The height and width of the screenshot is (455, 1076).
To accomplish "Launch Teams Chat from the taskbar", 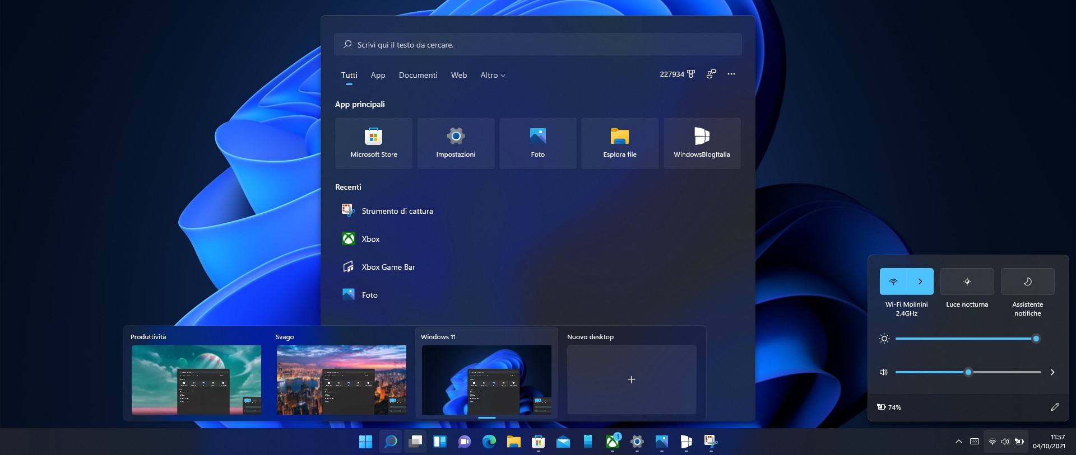I will coord(465,442).
